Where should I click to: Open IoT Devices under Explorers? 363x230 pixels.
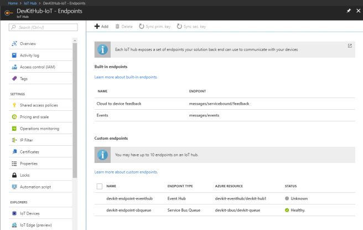tap(30, 213)
